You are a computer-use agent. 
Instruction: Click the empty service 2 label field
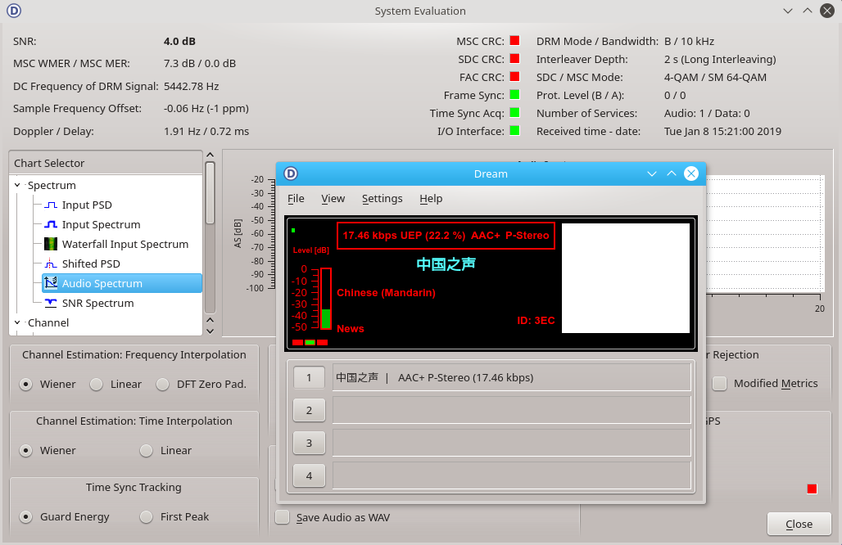512,410
